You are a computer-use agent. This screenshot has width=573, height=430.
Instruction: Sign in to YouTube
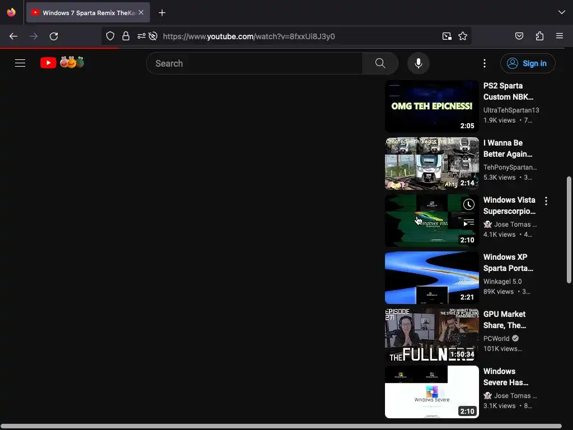(528, 63)
